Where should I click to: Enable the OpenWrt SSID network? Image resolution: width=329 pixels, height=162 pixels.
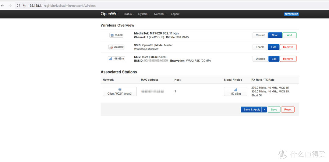tap(260, 47)
